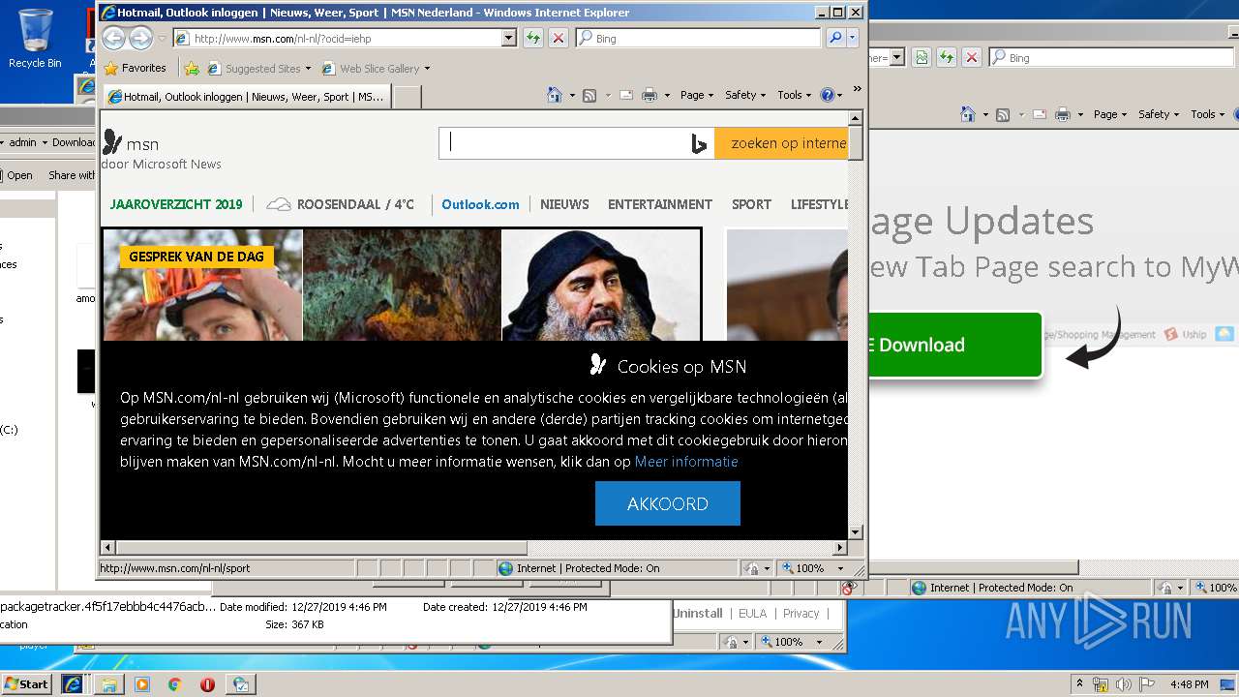Click the Bing search box in front IE toolbar
Screen dimensions: 1239x697
pos(699,38)
